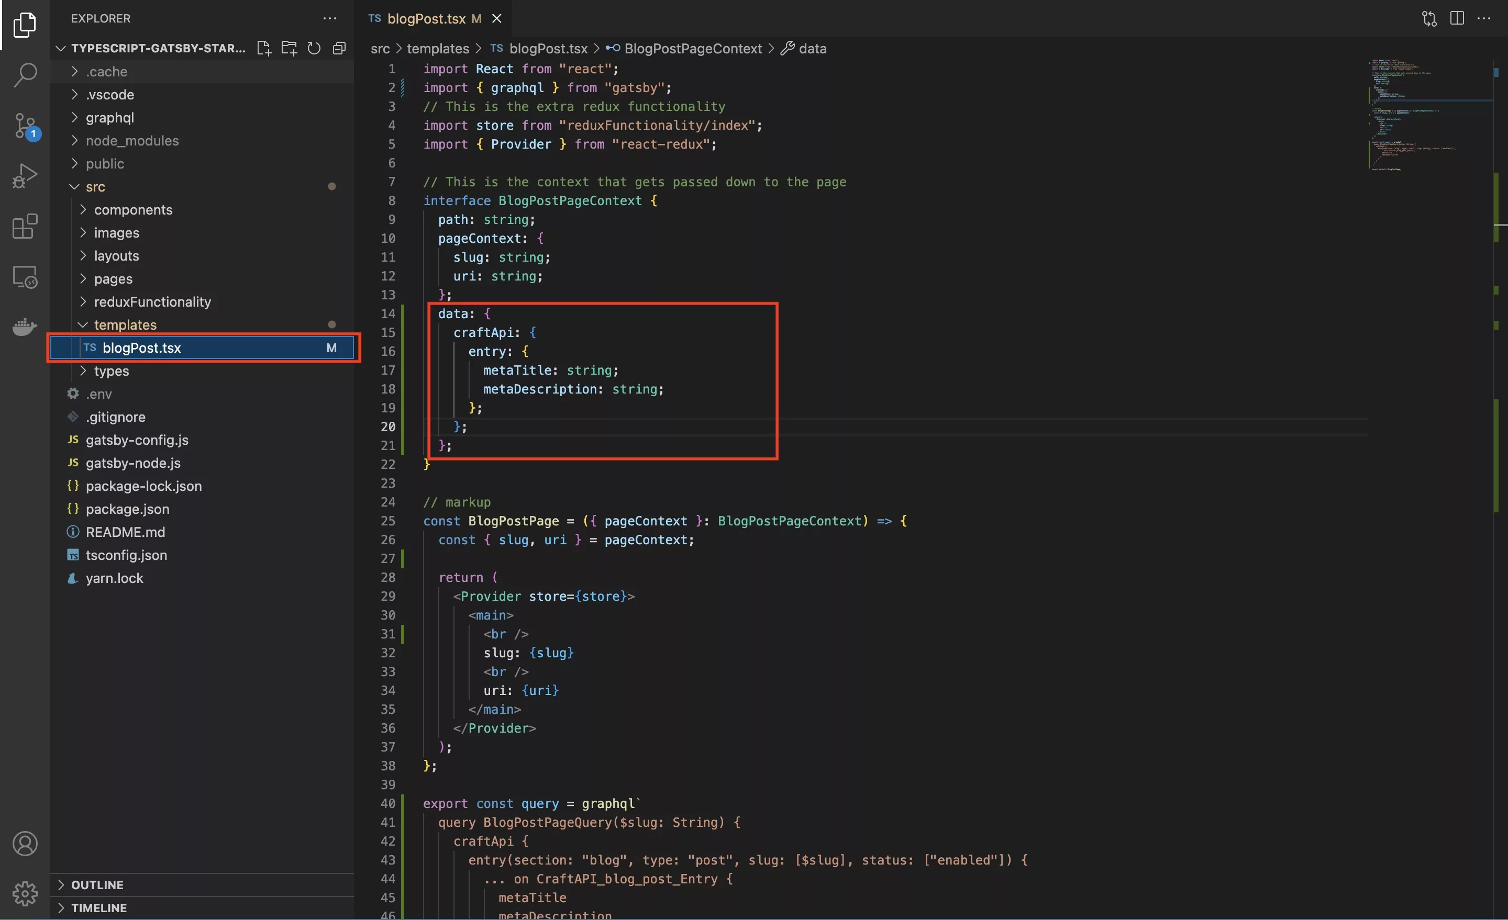Open the Manage settings gear
Viewport: 1508px width, 920px height.
tap(25, 894)
